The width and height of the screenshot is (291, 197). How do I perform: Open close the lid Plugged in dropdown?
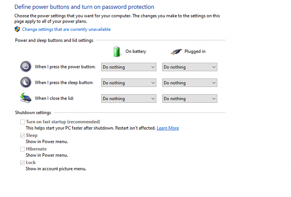pos(189,98)
